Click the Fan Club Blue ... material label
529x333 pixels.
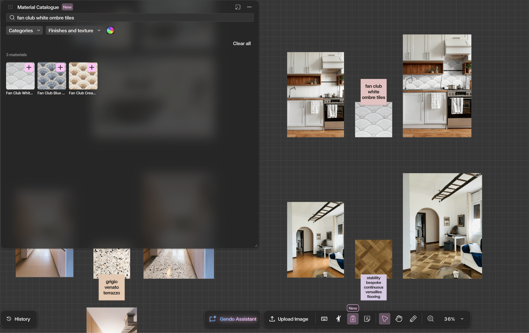pos(51,93)
